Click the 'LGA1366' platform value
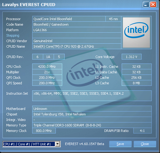Image resolution: width=160 pixels, height=153 pixels. [77, 30]
